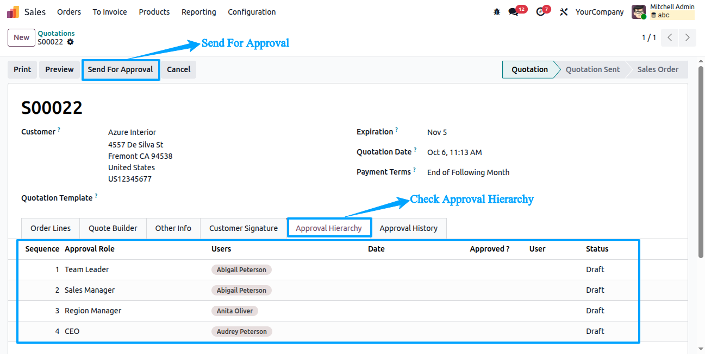Click the Quotation Template help question mark
Screen dimensions: 705x354
pos(96,196)
